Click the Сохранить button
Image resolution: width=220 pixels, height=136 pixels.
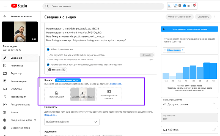(203, 17)
